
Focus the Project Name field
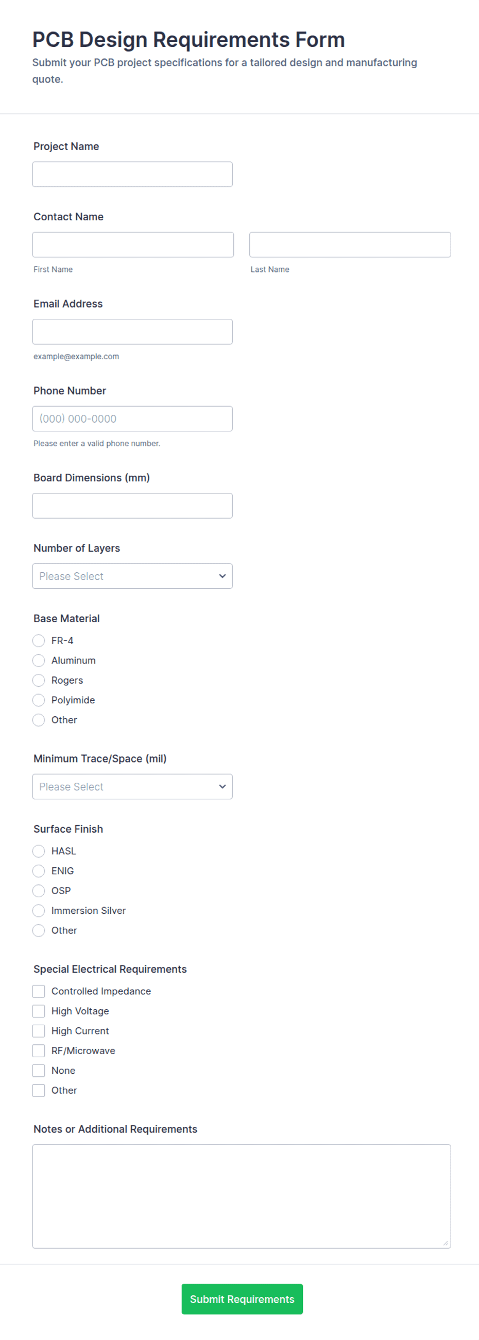click(132, 174)
